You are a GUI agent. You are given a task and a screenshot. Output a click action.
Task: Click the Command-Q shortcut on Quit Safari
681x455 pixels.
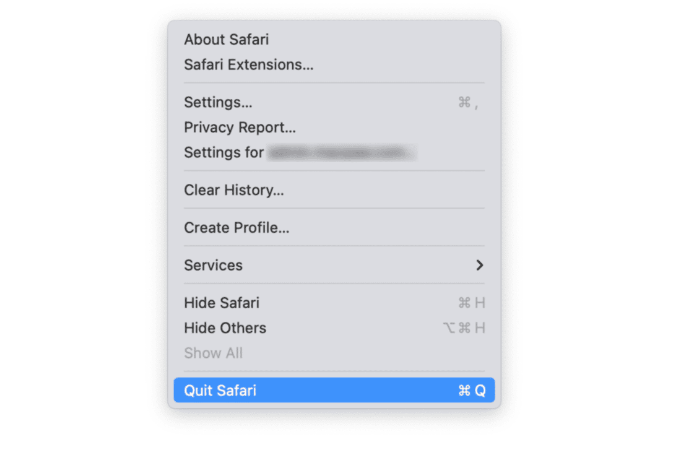472,391
